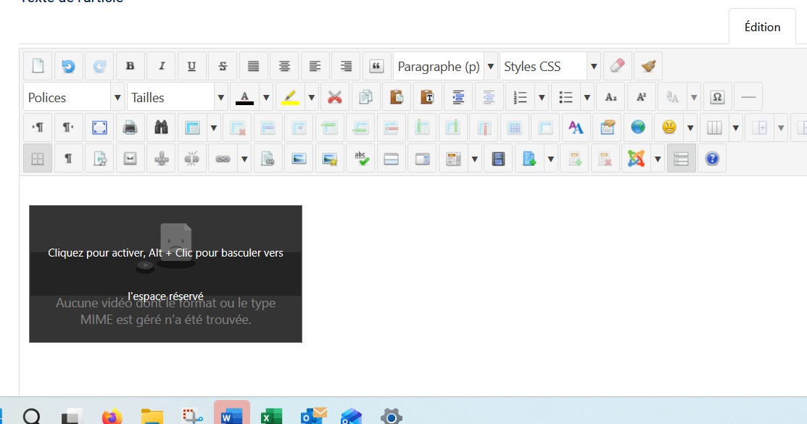Insert a special character with the Omega icon
807x424 pixels.
[717, 97]
